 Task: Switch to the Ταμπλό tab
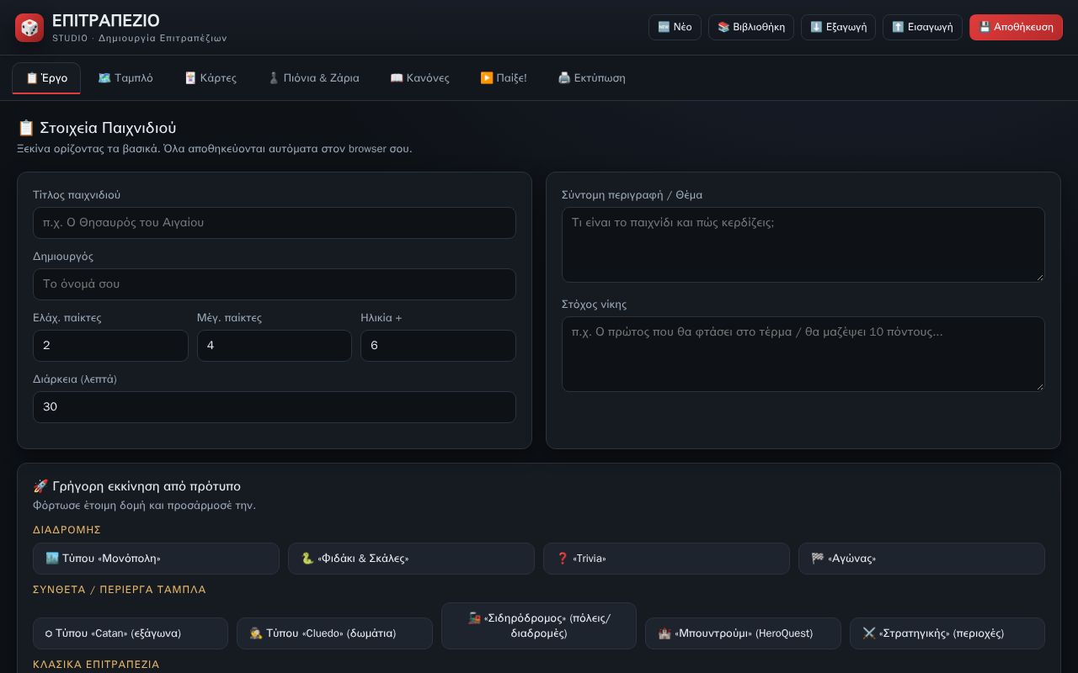[125, 78]
